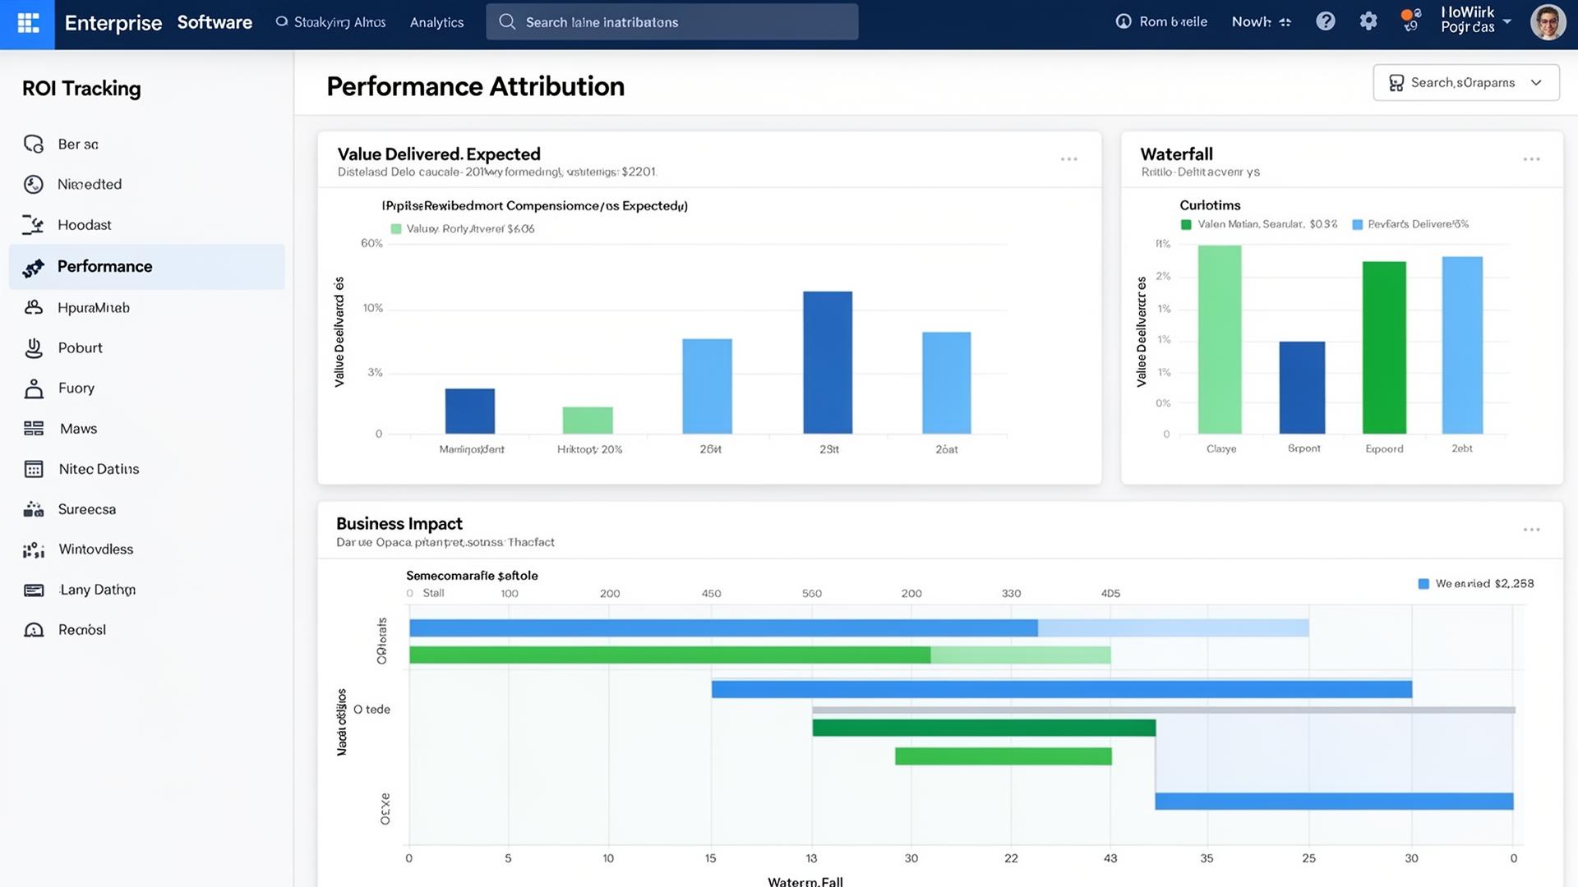1578x887 pixels.
Task: Click the tall dark blue 2Stt bar
Action: click(x=828, y=362)
